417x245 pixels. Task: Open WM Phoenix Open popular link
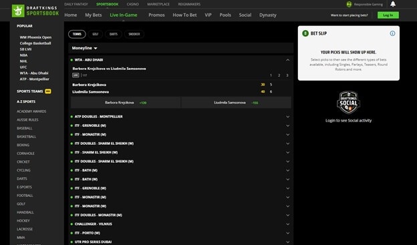[35, 37]
